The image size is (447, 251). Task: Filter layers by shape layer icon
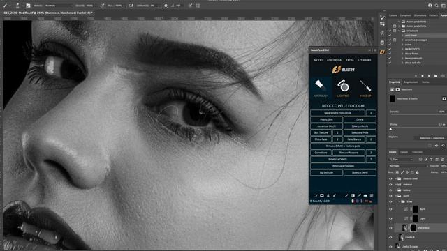[x=437, y=160]
